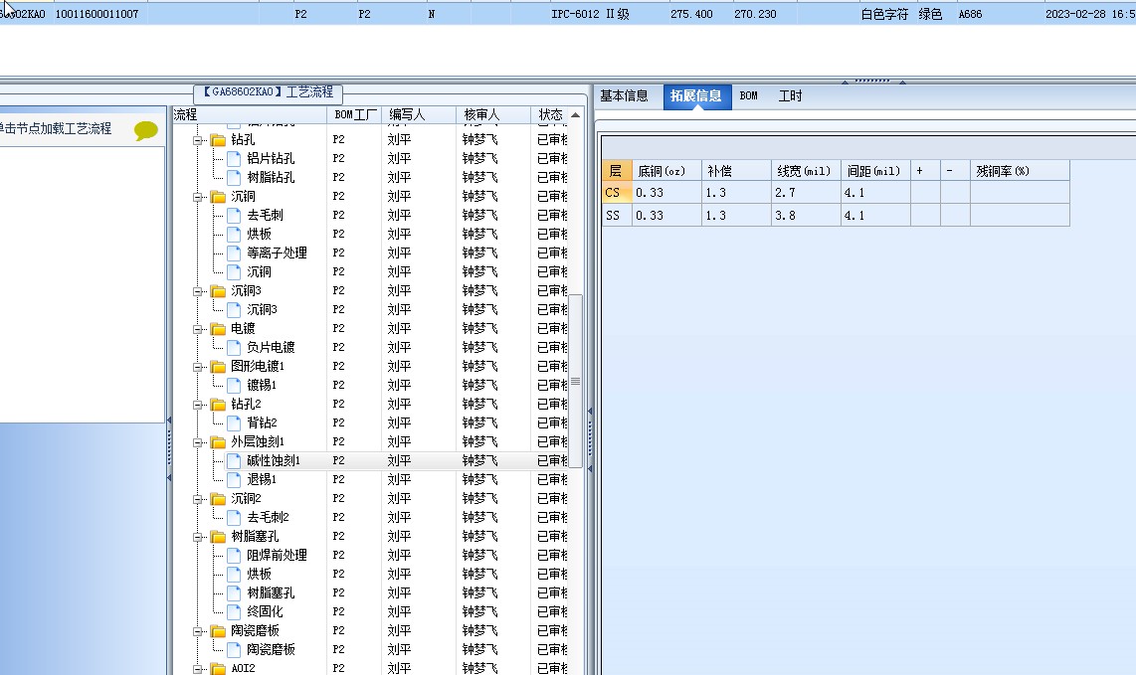Collapse the 电镀 folder node
Image resolution: width=1136 pixels, height=675 pixels.
tap(197, 329)
